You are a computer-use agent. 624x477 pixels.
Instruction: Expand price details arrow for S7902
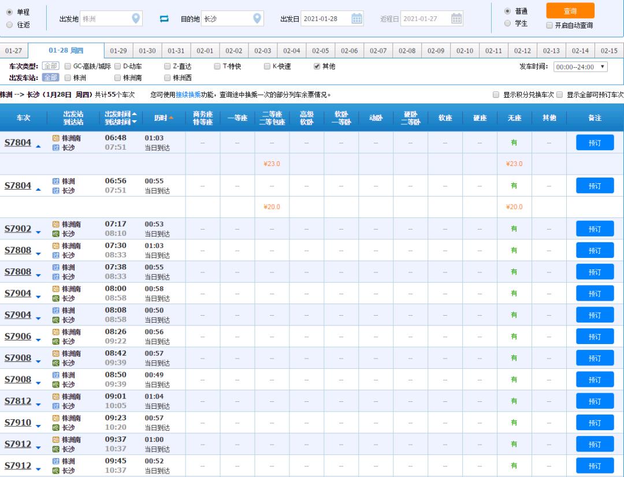click(38, 232)
